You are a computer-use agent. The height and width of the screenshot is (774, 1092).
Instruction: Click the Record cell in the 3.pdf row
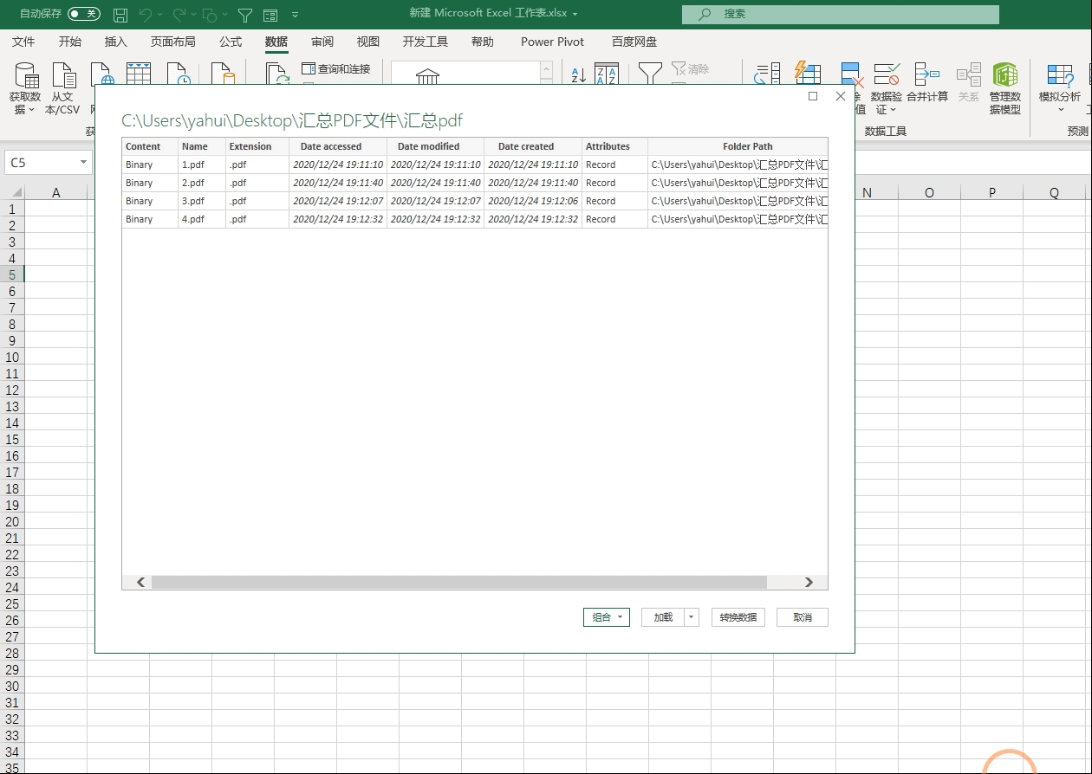coord(614,201)
